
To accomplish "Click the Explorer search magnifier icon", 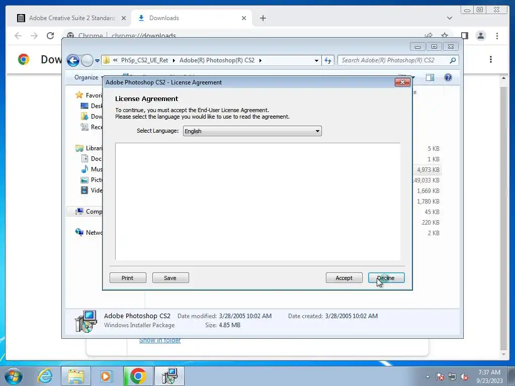I will (x=453, y=60).
